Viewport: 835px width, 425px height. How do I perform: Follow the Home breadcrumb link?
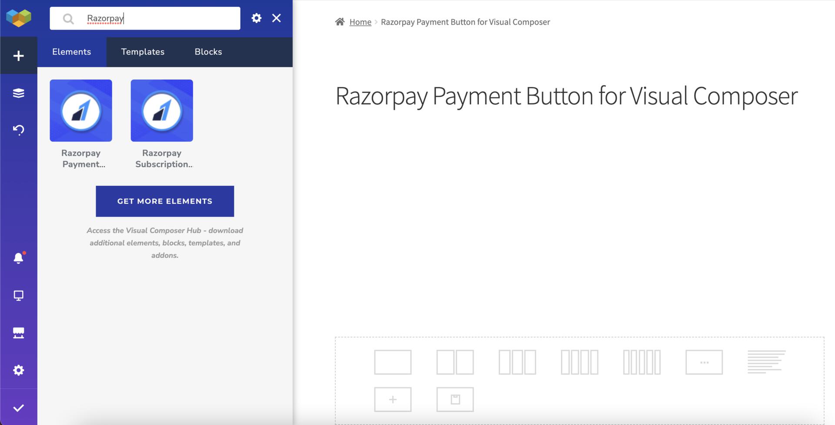[x=361, y=22]
